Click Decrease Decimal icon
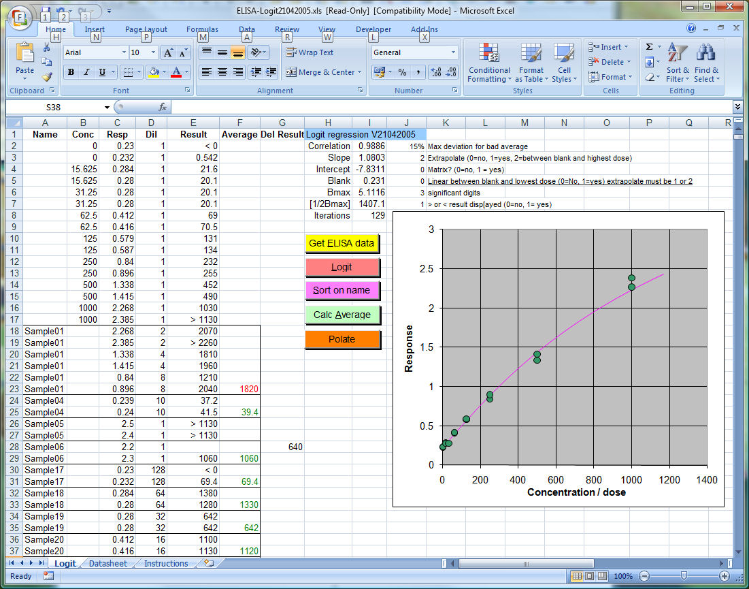749x589 pixels. point(451,72)
